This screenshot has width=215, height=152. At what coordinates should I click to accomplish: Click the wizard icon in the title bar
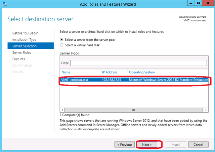click(x=5, y=4)
